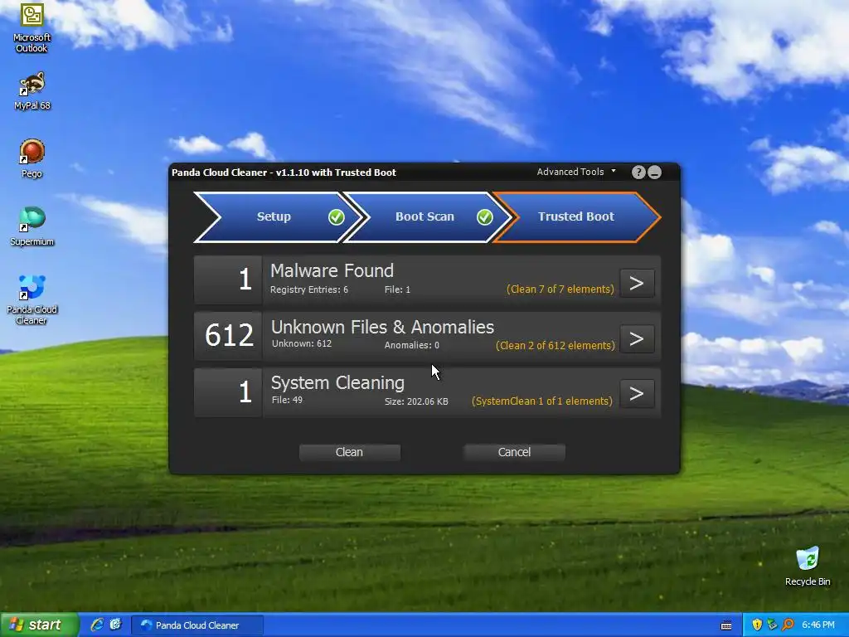Open the on-screen keyboard tray icon
Viewport: 849px width, 637px height.
(x=726, y=625)
